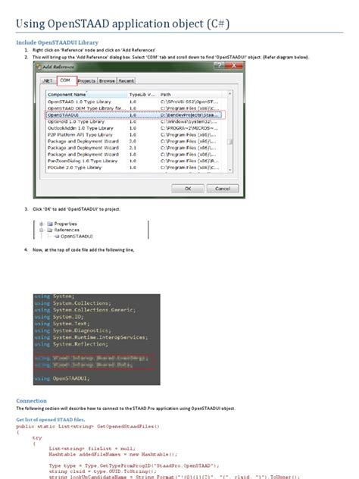Viewport: 359px width, 479px height.
Task: Click the Properties tree item label
Action: pyautogui.click(x=65, y=224)
